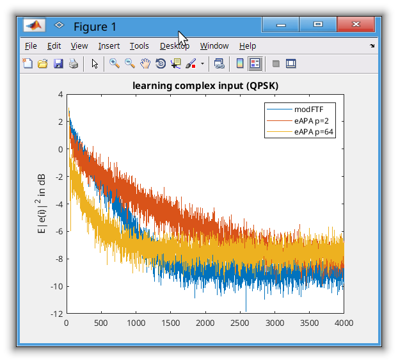Click the yellow eAPA p=64 legend line sample
Viewport: 398px width, 363px height.
279,132
